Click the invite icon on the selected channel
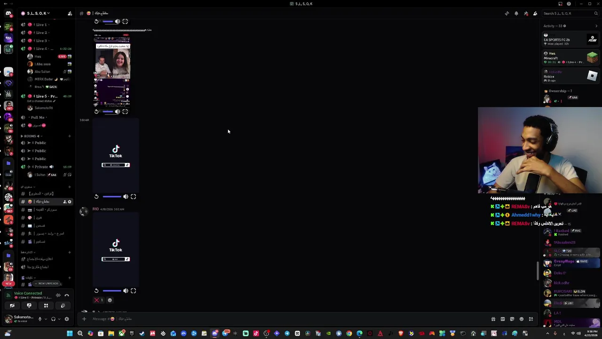 click(64, 202)
